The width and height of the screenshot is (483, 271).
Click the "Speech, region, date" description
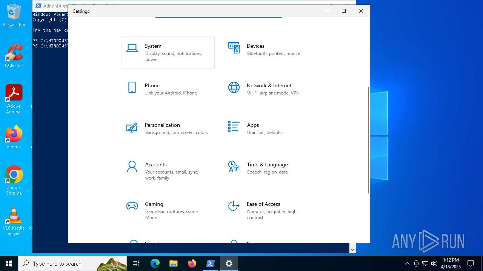point(268,172)
